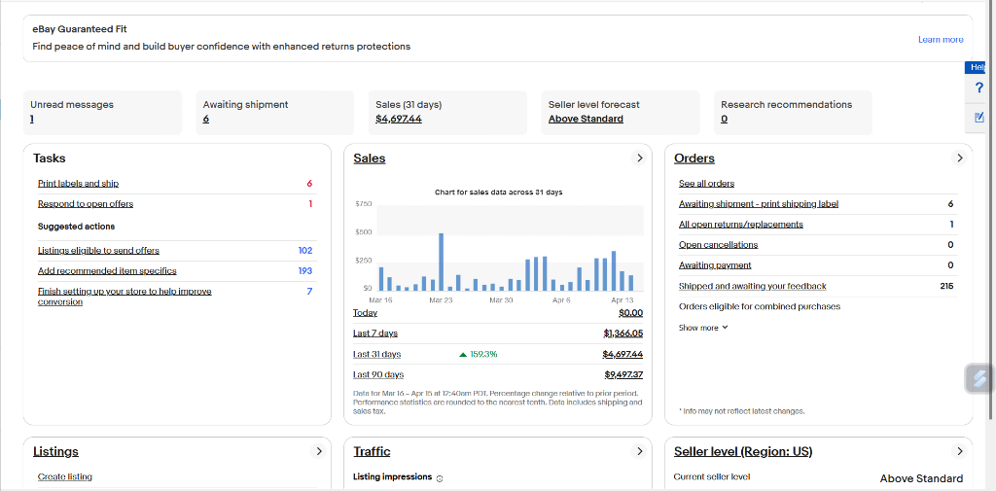
Task: Click Learn more on Guaranteed Fit banner
Action: (x=941, y=40)
